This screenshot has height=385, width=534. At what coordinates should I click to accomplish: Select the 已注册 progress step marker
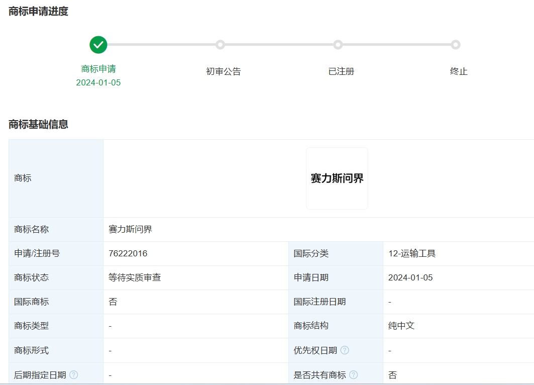point(338,45)
